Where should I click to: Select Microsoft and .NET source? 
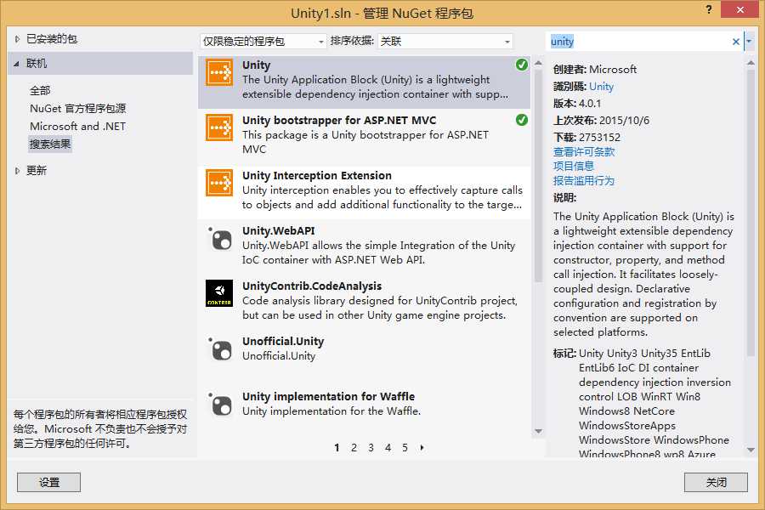(x=77, y=126)
